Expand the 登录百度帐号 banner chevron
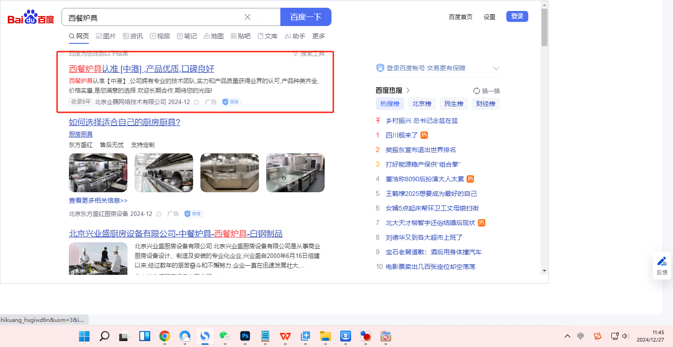673x347 pixels. pos(496,68)
